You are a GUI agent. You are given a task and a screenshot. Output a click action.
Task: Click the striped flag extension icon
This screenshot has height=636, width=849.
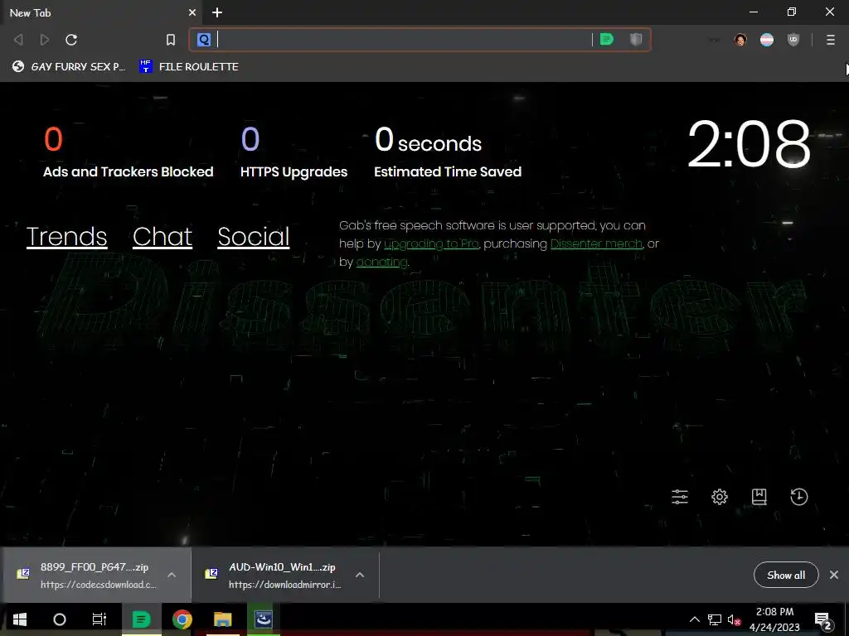767,40
